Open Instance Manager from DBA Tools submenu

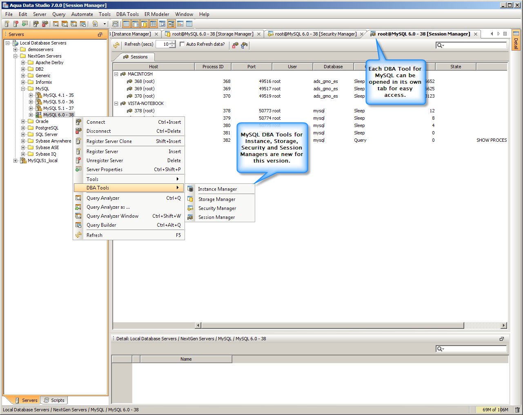[220, 189]
